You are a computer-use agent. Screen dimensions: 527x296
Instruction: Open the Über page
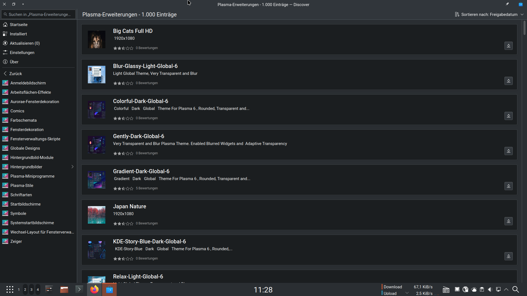click(38, 62)
